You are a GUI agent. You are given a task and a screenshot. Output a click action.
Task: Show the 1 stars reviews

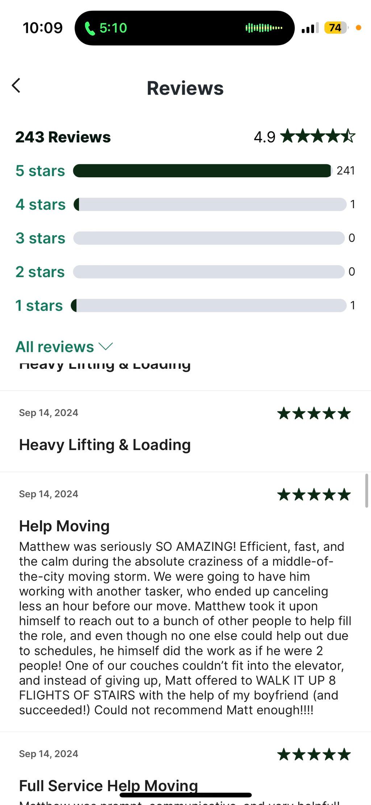pyautogui.click(x=39, y=306)
